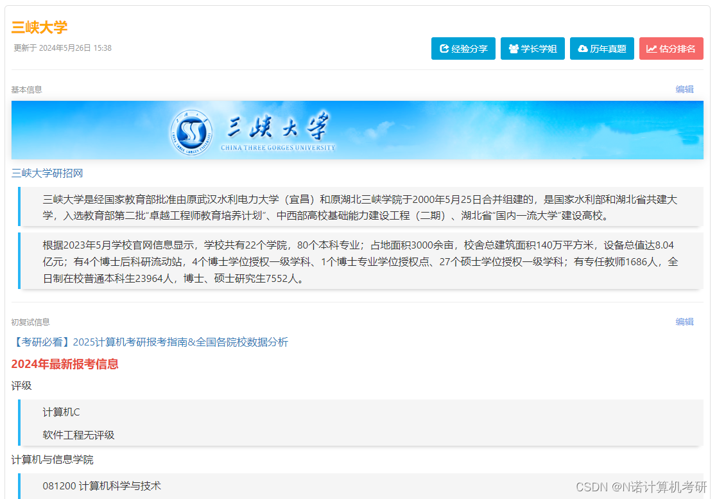Click the 经验分享 share icon
This screenshot has width=717, height=499.
444,48
